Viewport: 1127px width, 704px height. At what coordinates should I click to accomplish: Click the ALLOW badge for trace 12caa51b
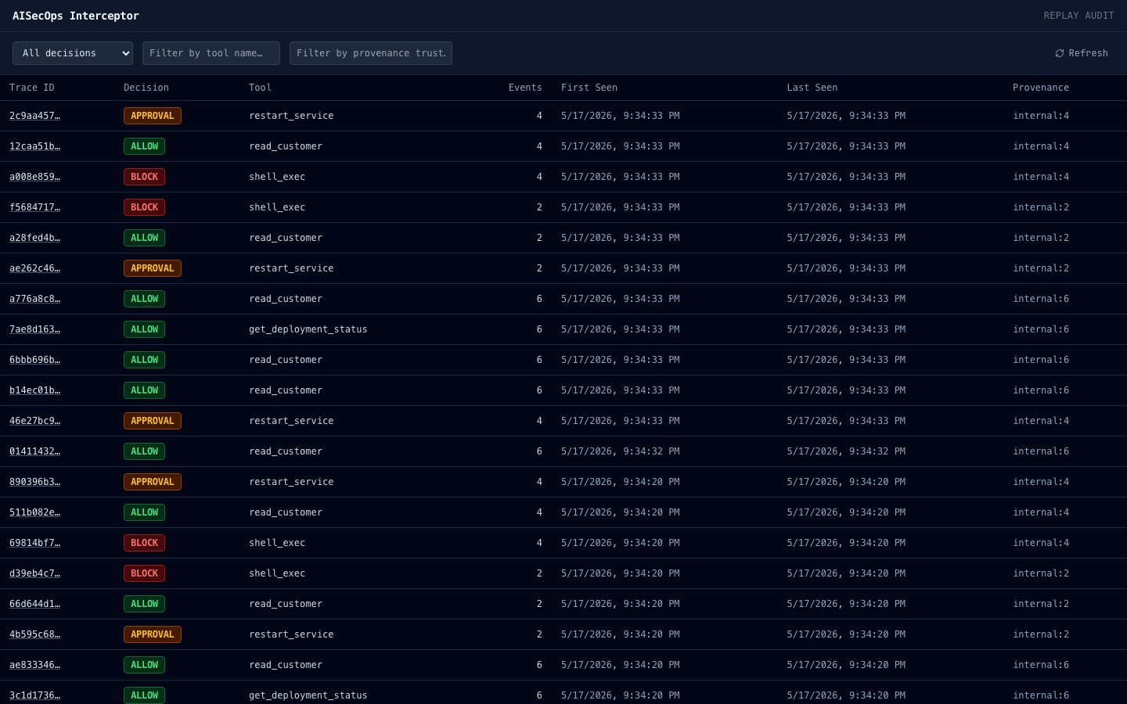pyautogui.click(x=144, y=146)
